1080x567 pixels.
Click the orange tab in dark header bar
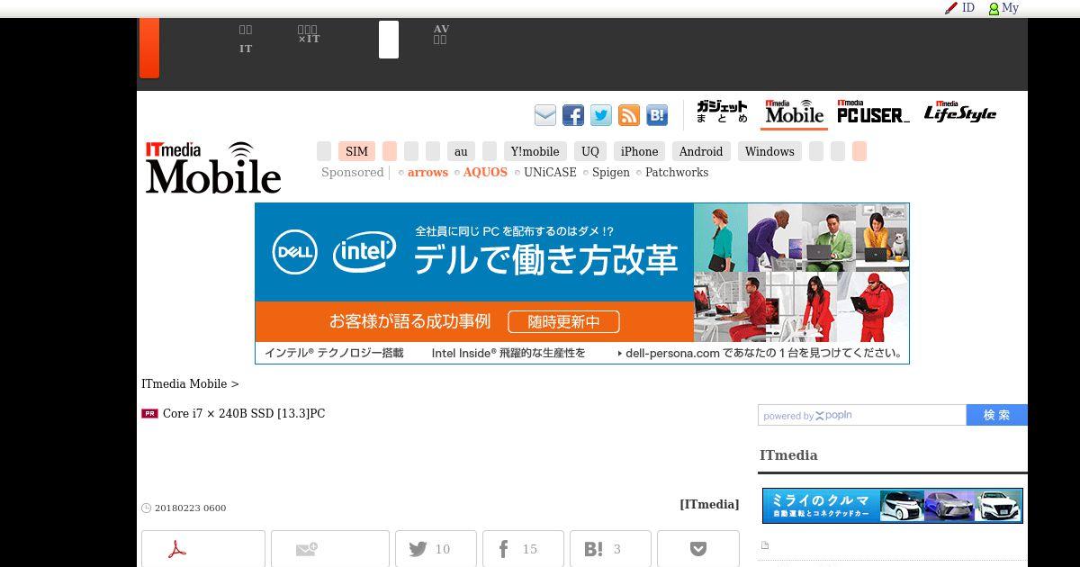tap(149, 49)
